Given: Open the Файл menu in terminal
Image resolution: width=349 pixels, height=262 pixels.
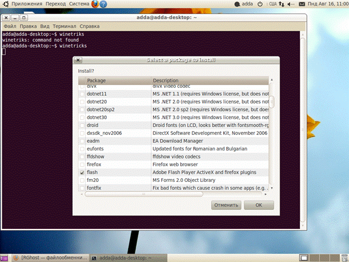Looking at the screenshot, I should [10, 26].
